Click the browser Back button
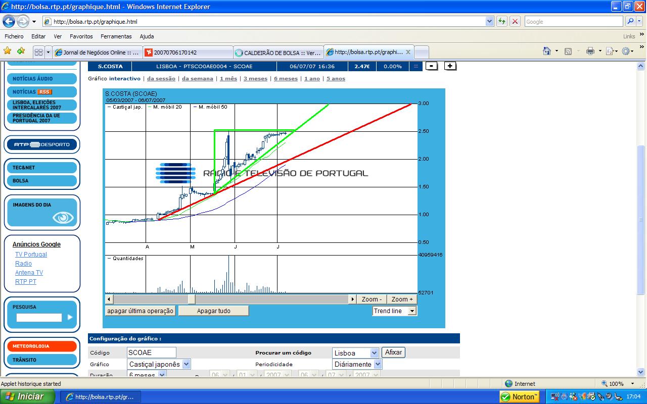Image resolution: width=647 pixels, height=404 pixels. 9,22
